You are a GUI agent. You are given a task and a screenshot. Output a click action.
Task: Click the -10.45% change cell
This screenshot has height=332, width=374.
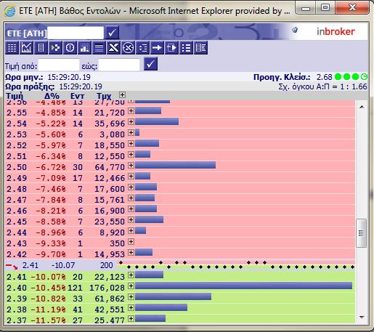point(48,288)
